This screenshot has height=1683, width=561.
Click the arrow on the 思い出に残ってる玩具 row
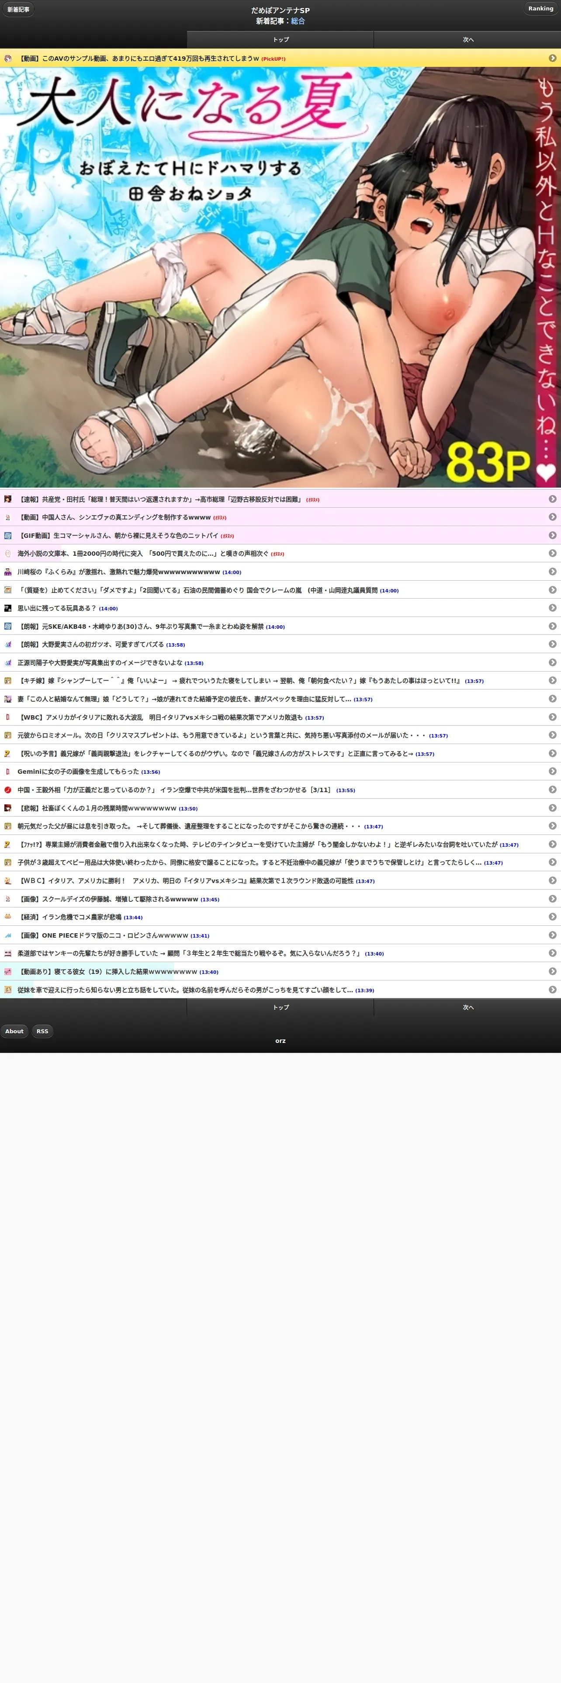click(x=553, y=608)
